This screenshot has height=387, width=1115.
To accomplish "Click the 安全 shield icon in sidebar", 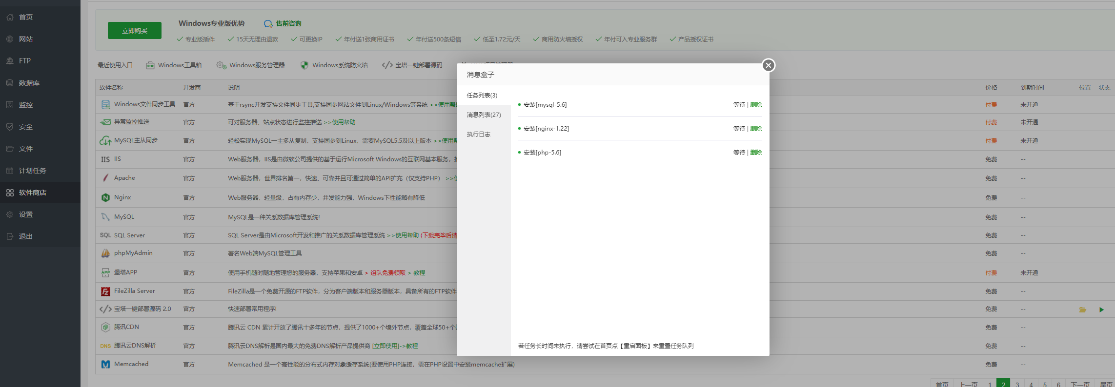I will pyautogui.click(x=10, y=127).
